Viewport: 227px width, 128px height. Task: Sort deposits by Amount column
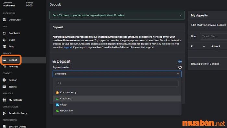216,46
